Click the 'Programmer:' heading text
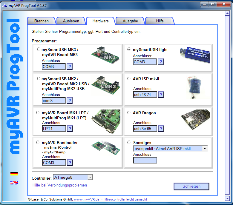The width and height of the screenshot is (233, 205). [x=44, y=41]
